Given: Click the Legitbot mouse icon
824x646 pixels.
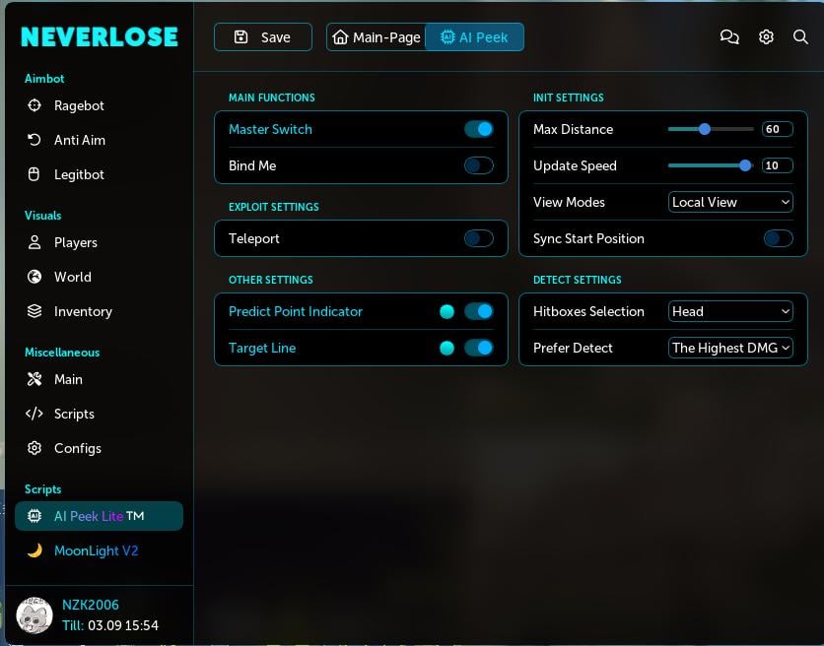Looking at the screenshot, I should [33, 174].
